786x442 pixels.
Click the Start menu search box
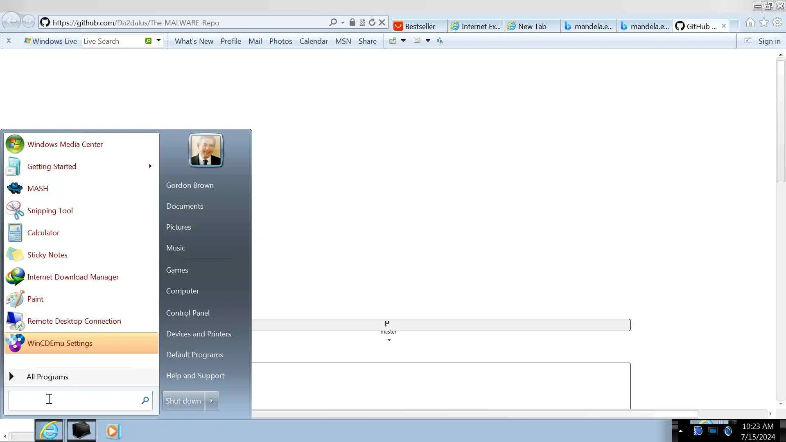coord(74,400)
